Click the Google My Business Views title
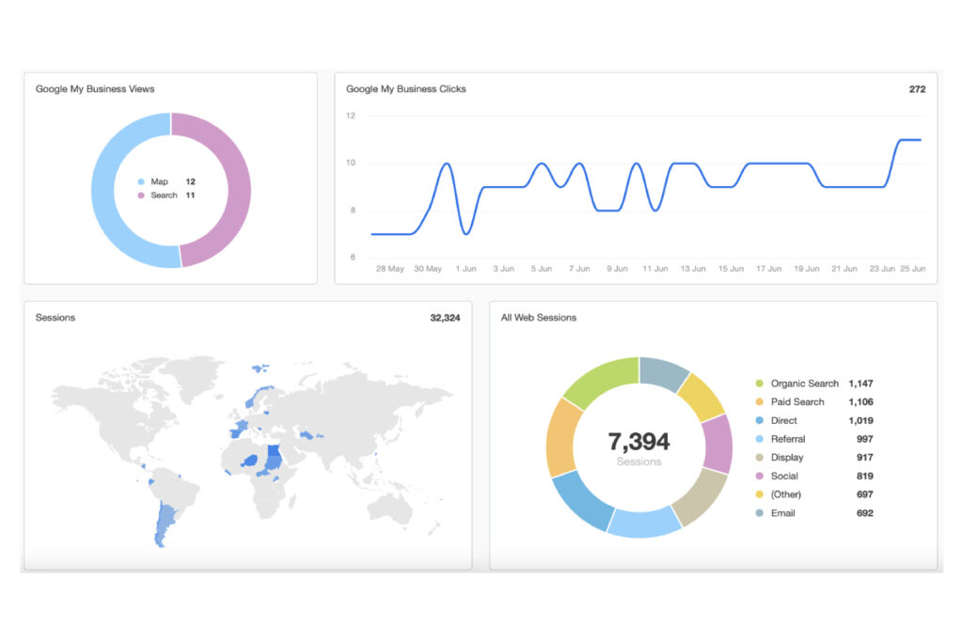This screenshot has width=963, height=642. tap(95, 89)
